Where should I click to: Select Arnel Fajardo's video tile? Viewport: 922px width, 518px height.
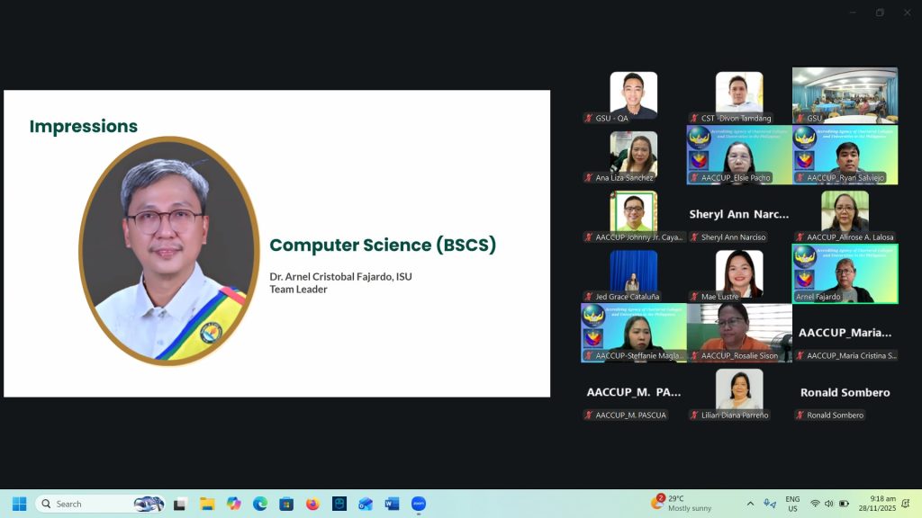pos(845,273)
